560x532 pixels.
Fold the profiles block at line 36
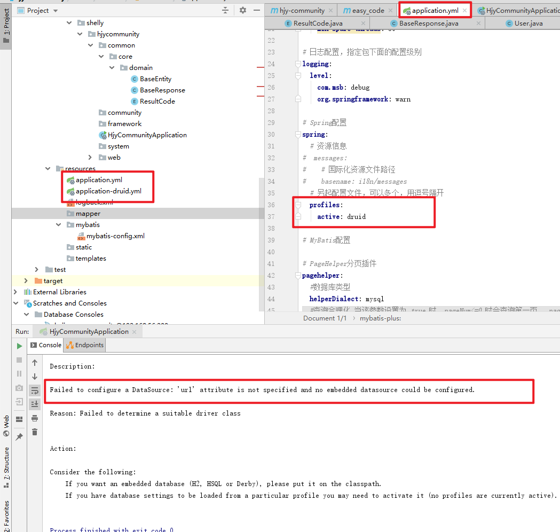[x=298, y=205]
